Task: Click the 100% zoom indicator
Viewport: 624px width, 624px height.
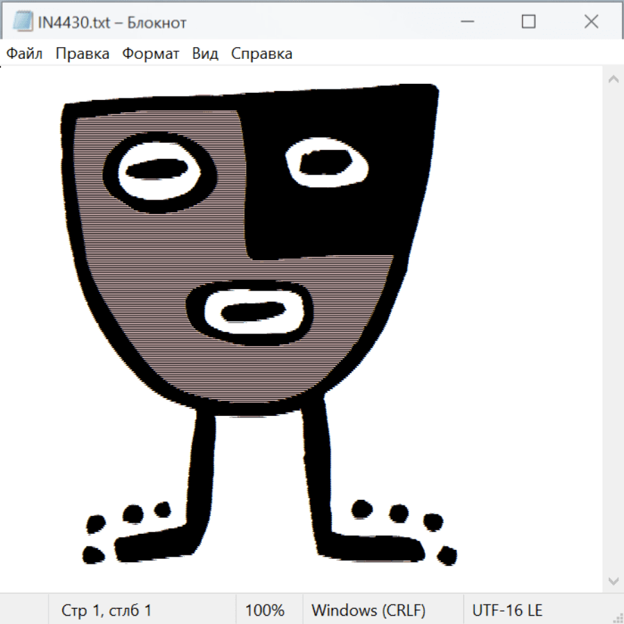Action: pyautogui.click(x=265, y=610)
